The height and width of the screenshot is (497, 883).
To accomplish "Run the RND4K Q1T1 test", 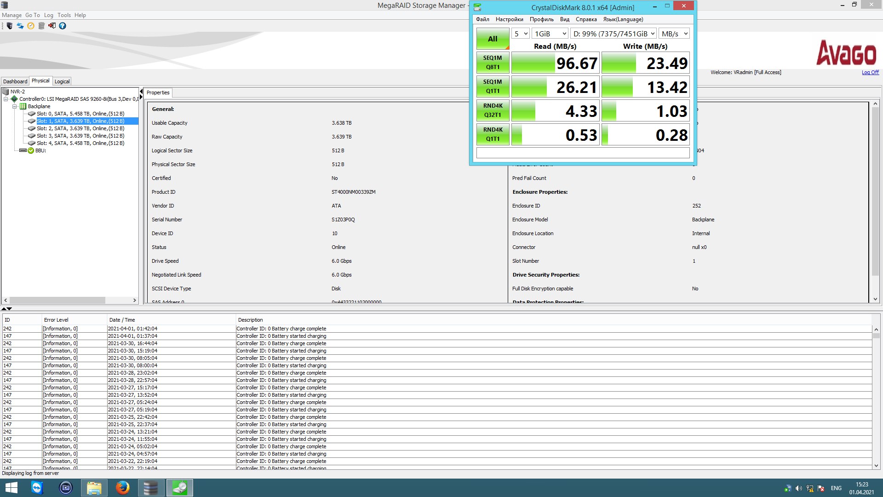I will [x=493, y=134].
